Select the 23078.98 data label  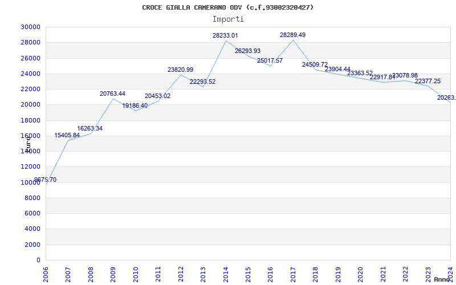405,76
